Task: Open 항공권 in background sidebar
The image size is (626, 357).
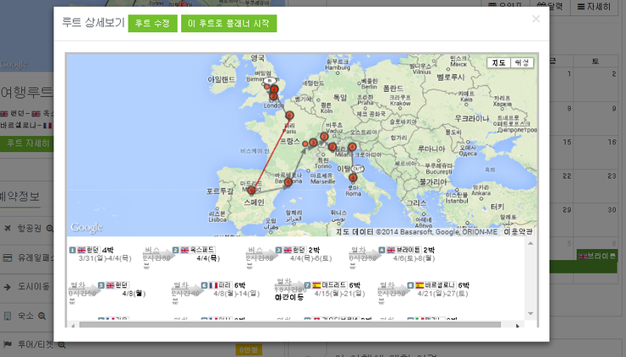Action: (x=29, y=229)
